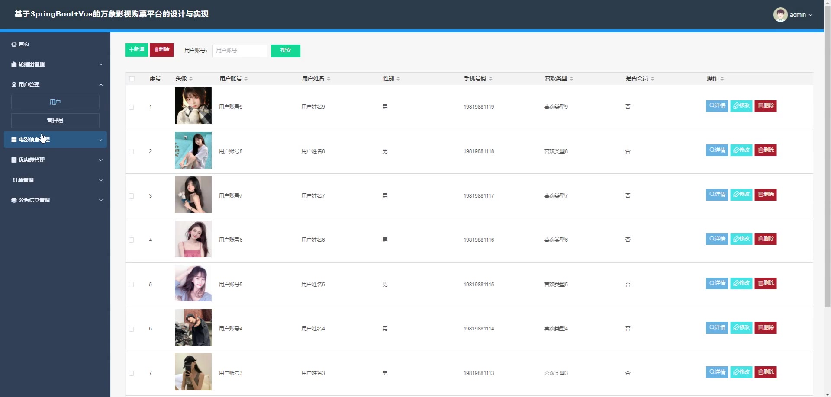831x397 pixels.
Task: Check the row 6 checkbox for 用户账号4
Action: tap(132, 329)
